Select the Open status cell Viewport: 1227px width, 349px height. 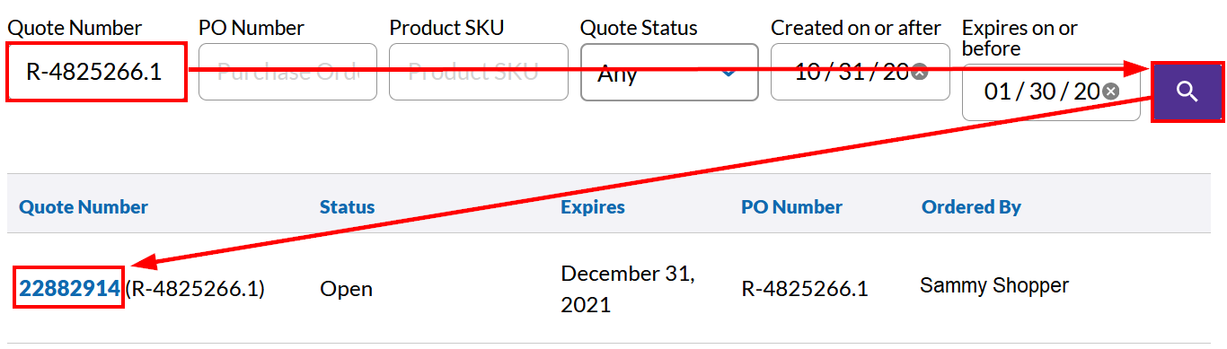(346, 289)
